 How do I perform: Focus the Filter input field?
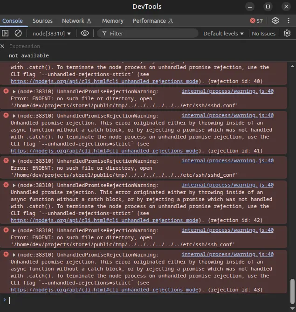coord(149,34)
